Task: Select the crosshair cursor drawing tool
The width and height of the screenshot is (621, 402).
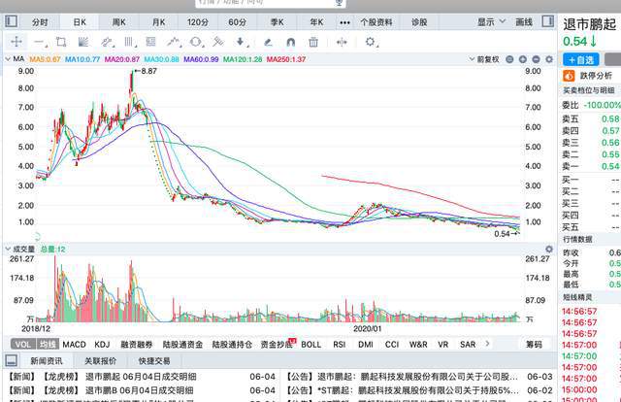Action: point(16,42)
